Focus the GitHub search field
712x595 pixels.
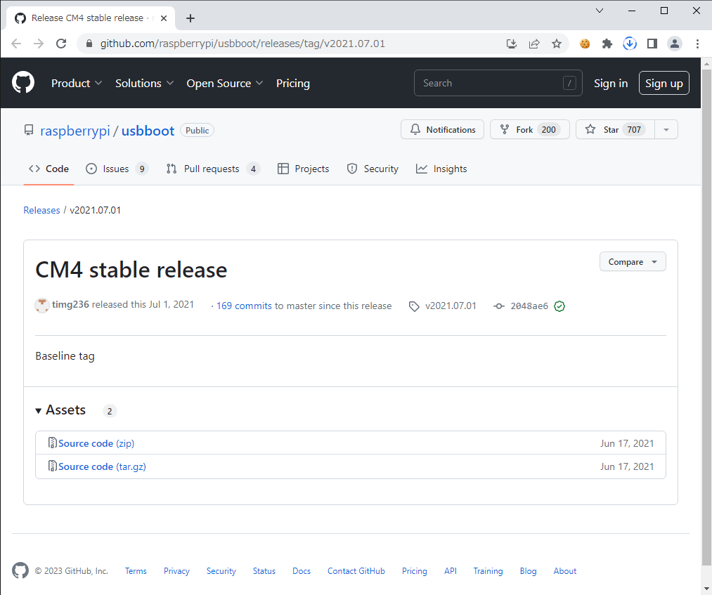click(x=498, y=83)
